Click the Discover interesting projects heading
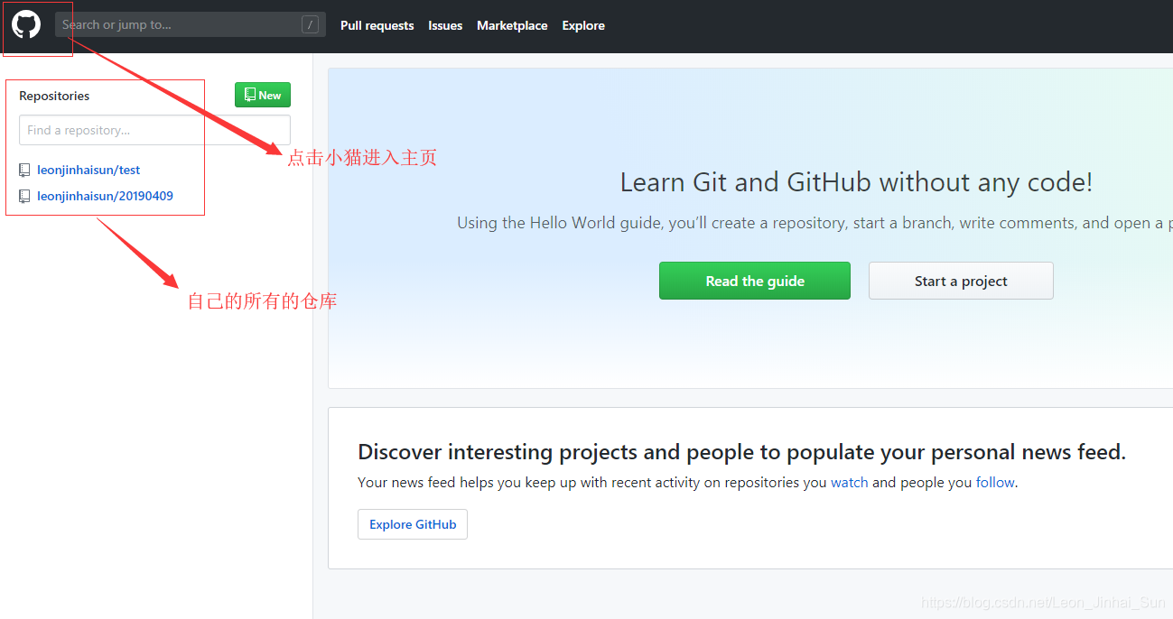The image size is (1173, 619). tap(742, 451)
